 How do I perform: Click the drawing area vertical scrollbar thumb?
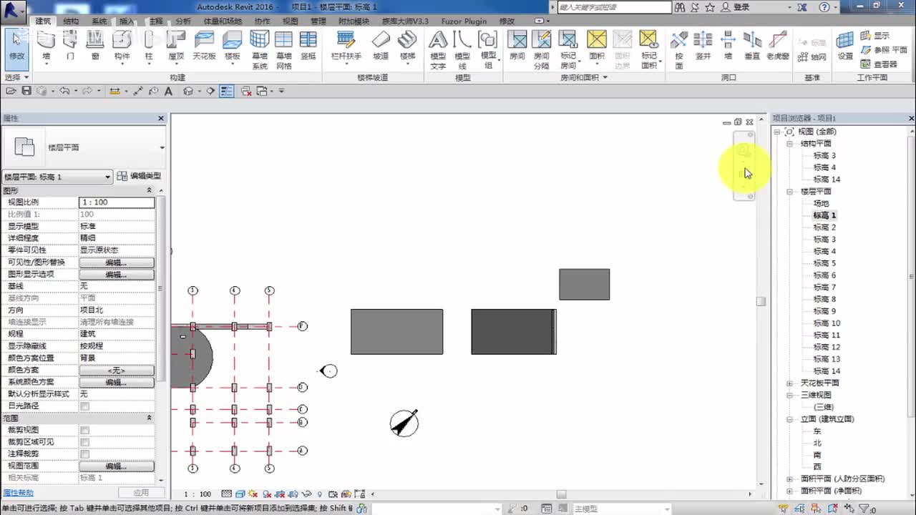pos(761,301)
